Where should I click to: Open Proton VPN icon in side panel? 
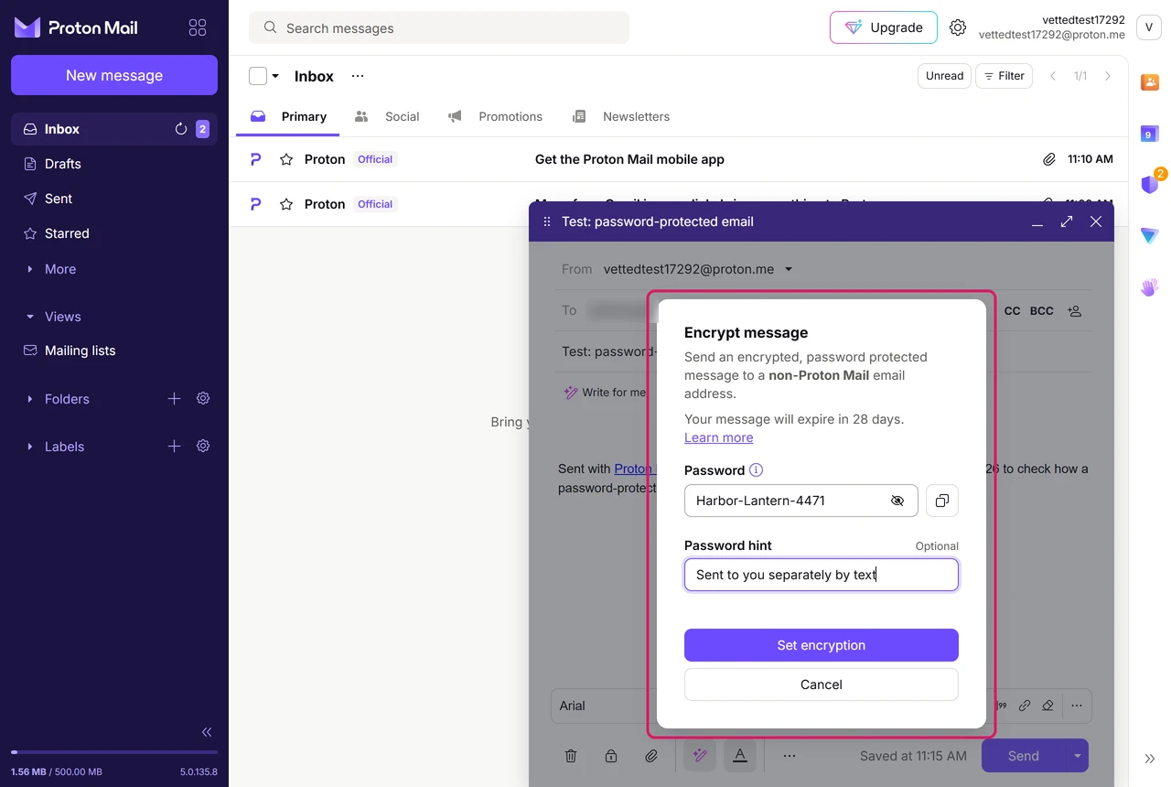(1150, 236)
